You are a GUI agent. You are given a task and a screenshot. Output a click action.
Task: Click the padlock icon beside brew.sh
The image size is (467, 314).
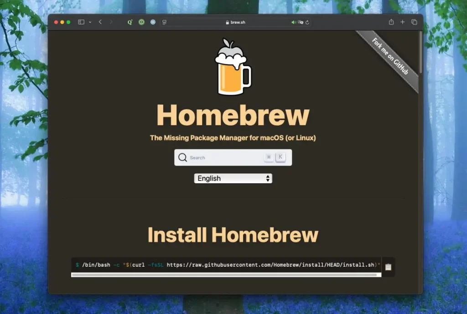point(227,22)
